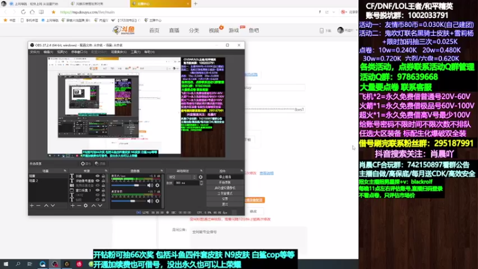
Task: Start the virtual camera in OBS controls
Action: pos(225,188)
